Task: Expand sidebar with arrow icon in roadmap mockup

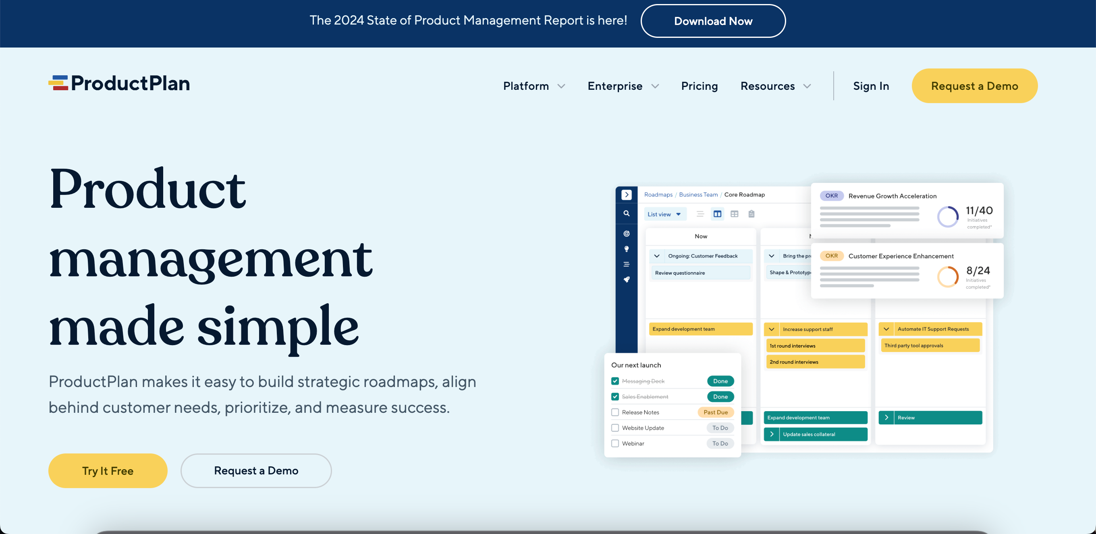Action: point(626,195)
